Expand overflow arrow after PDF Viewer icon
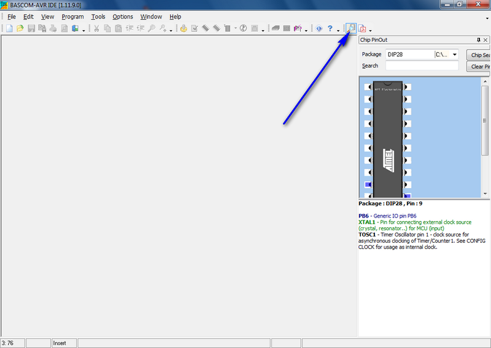The image size is (491, 348). point(371,31)
